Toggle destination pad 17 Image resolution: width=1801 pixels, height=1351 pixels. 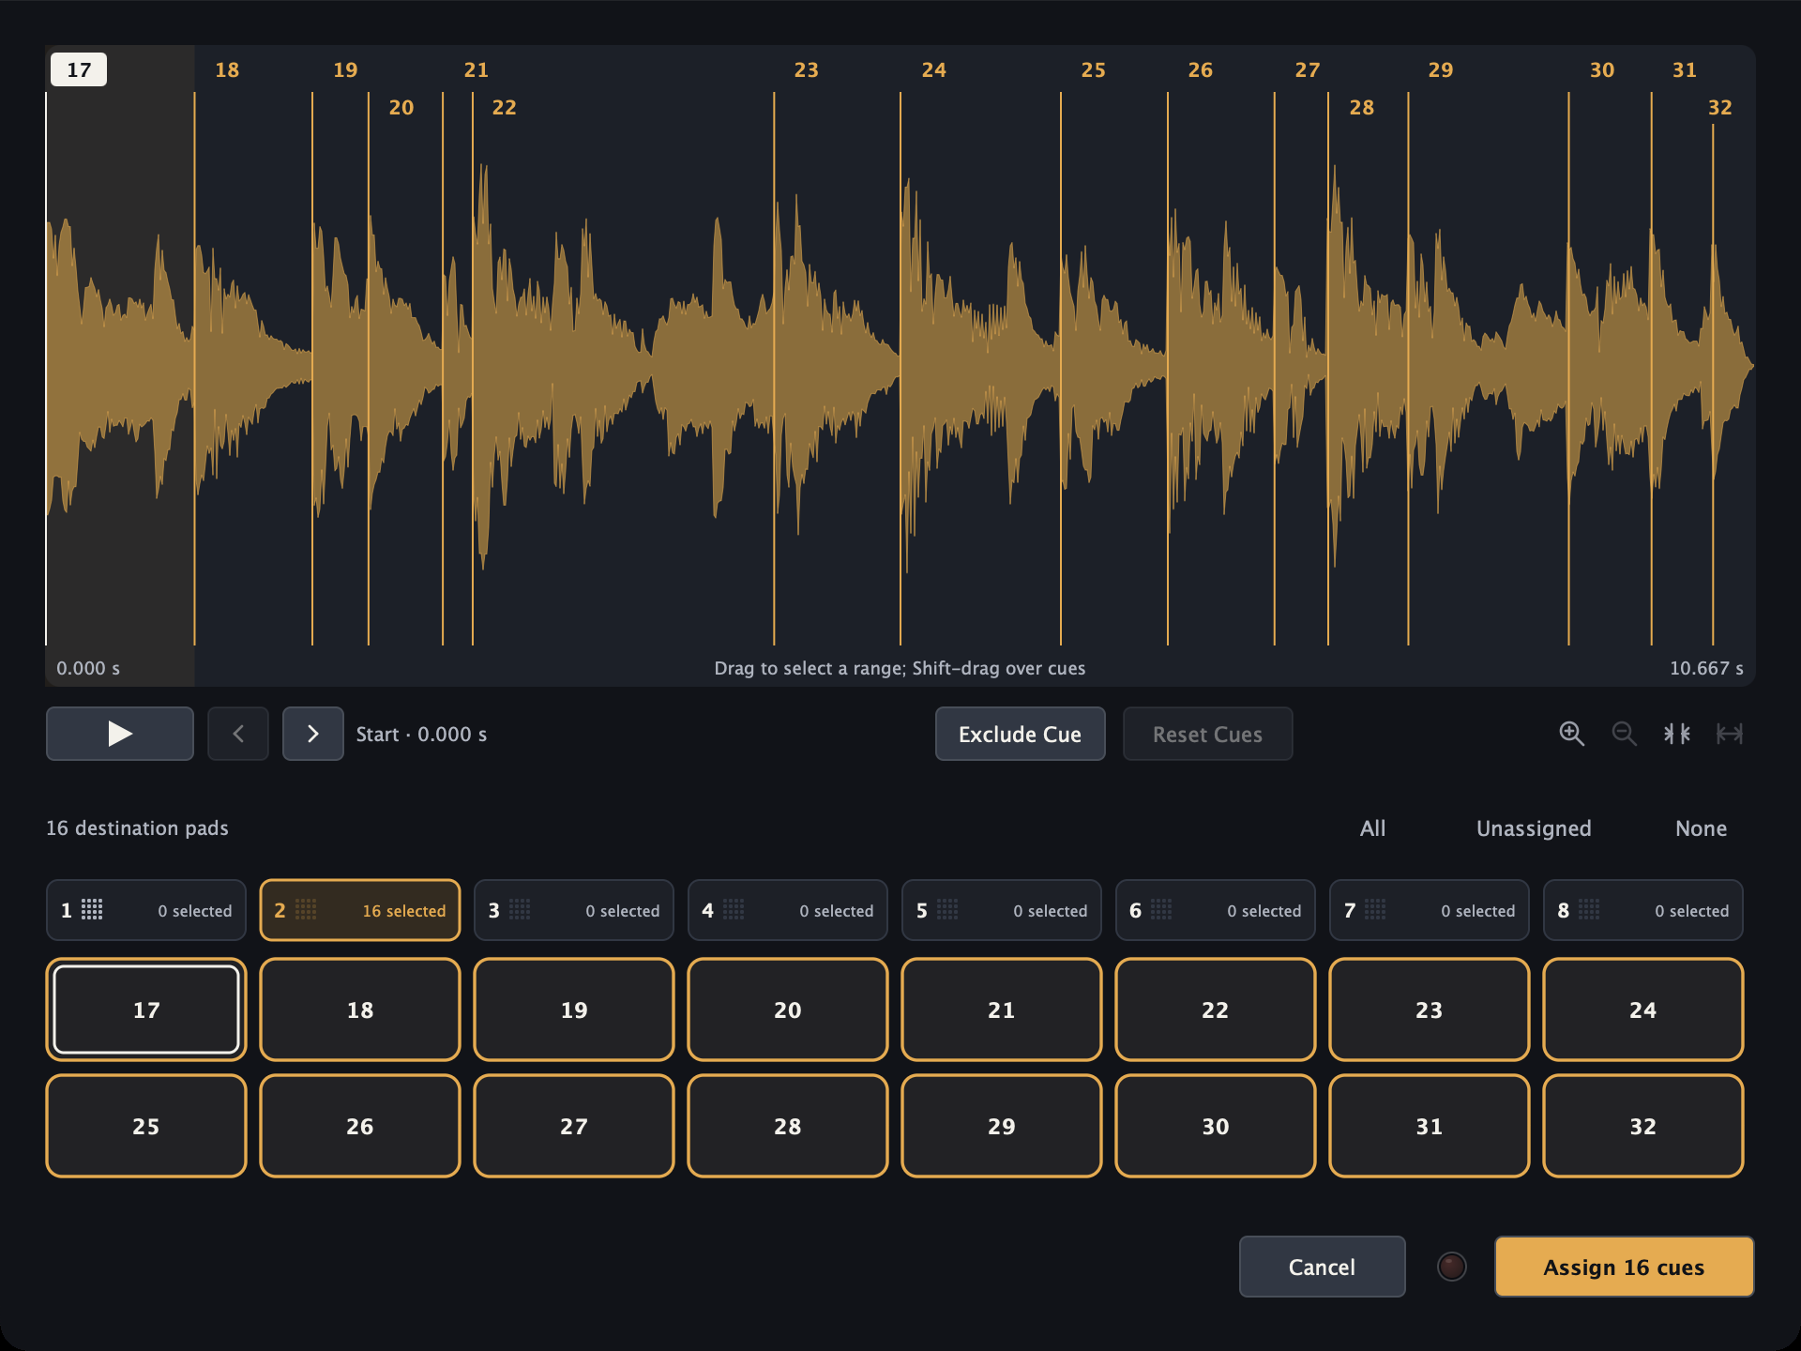(x=146, y=1009)
